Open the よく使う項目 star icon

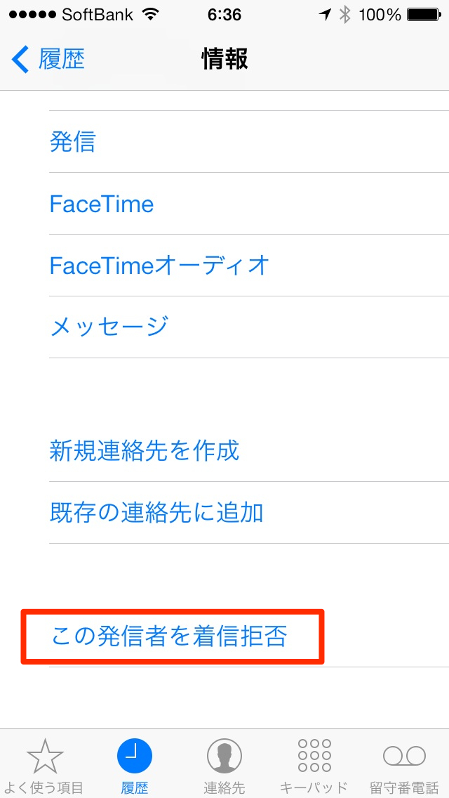[46, 756]
